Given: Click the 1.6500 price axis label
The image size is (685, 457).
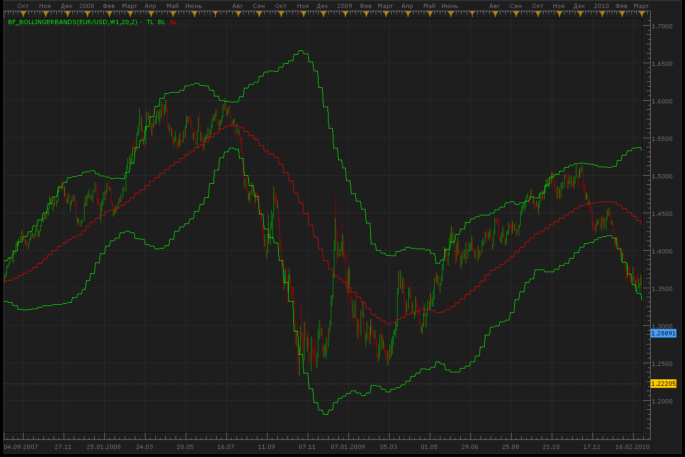Looking at the screenshot, I should pos(663,63).
